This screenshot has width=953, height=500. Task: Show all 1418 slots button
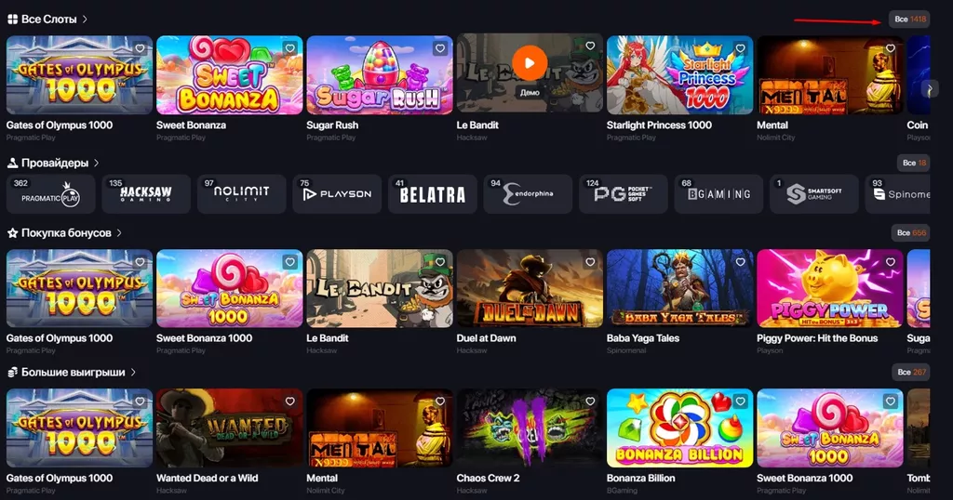click(x=910, y=20)
